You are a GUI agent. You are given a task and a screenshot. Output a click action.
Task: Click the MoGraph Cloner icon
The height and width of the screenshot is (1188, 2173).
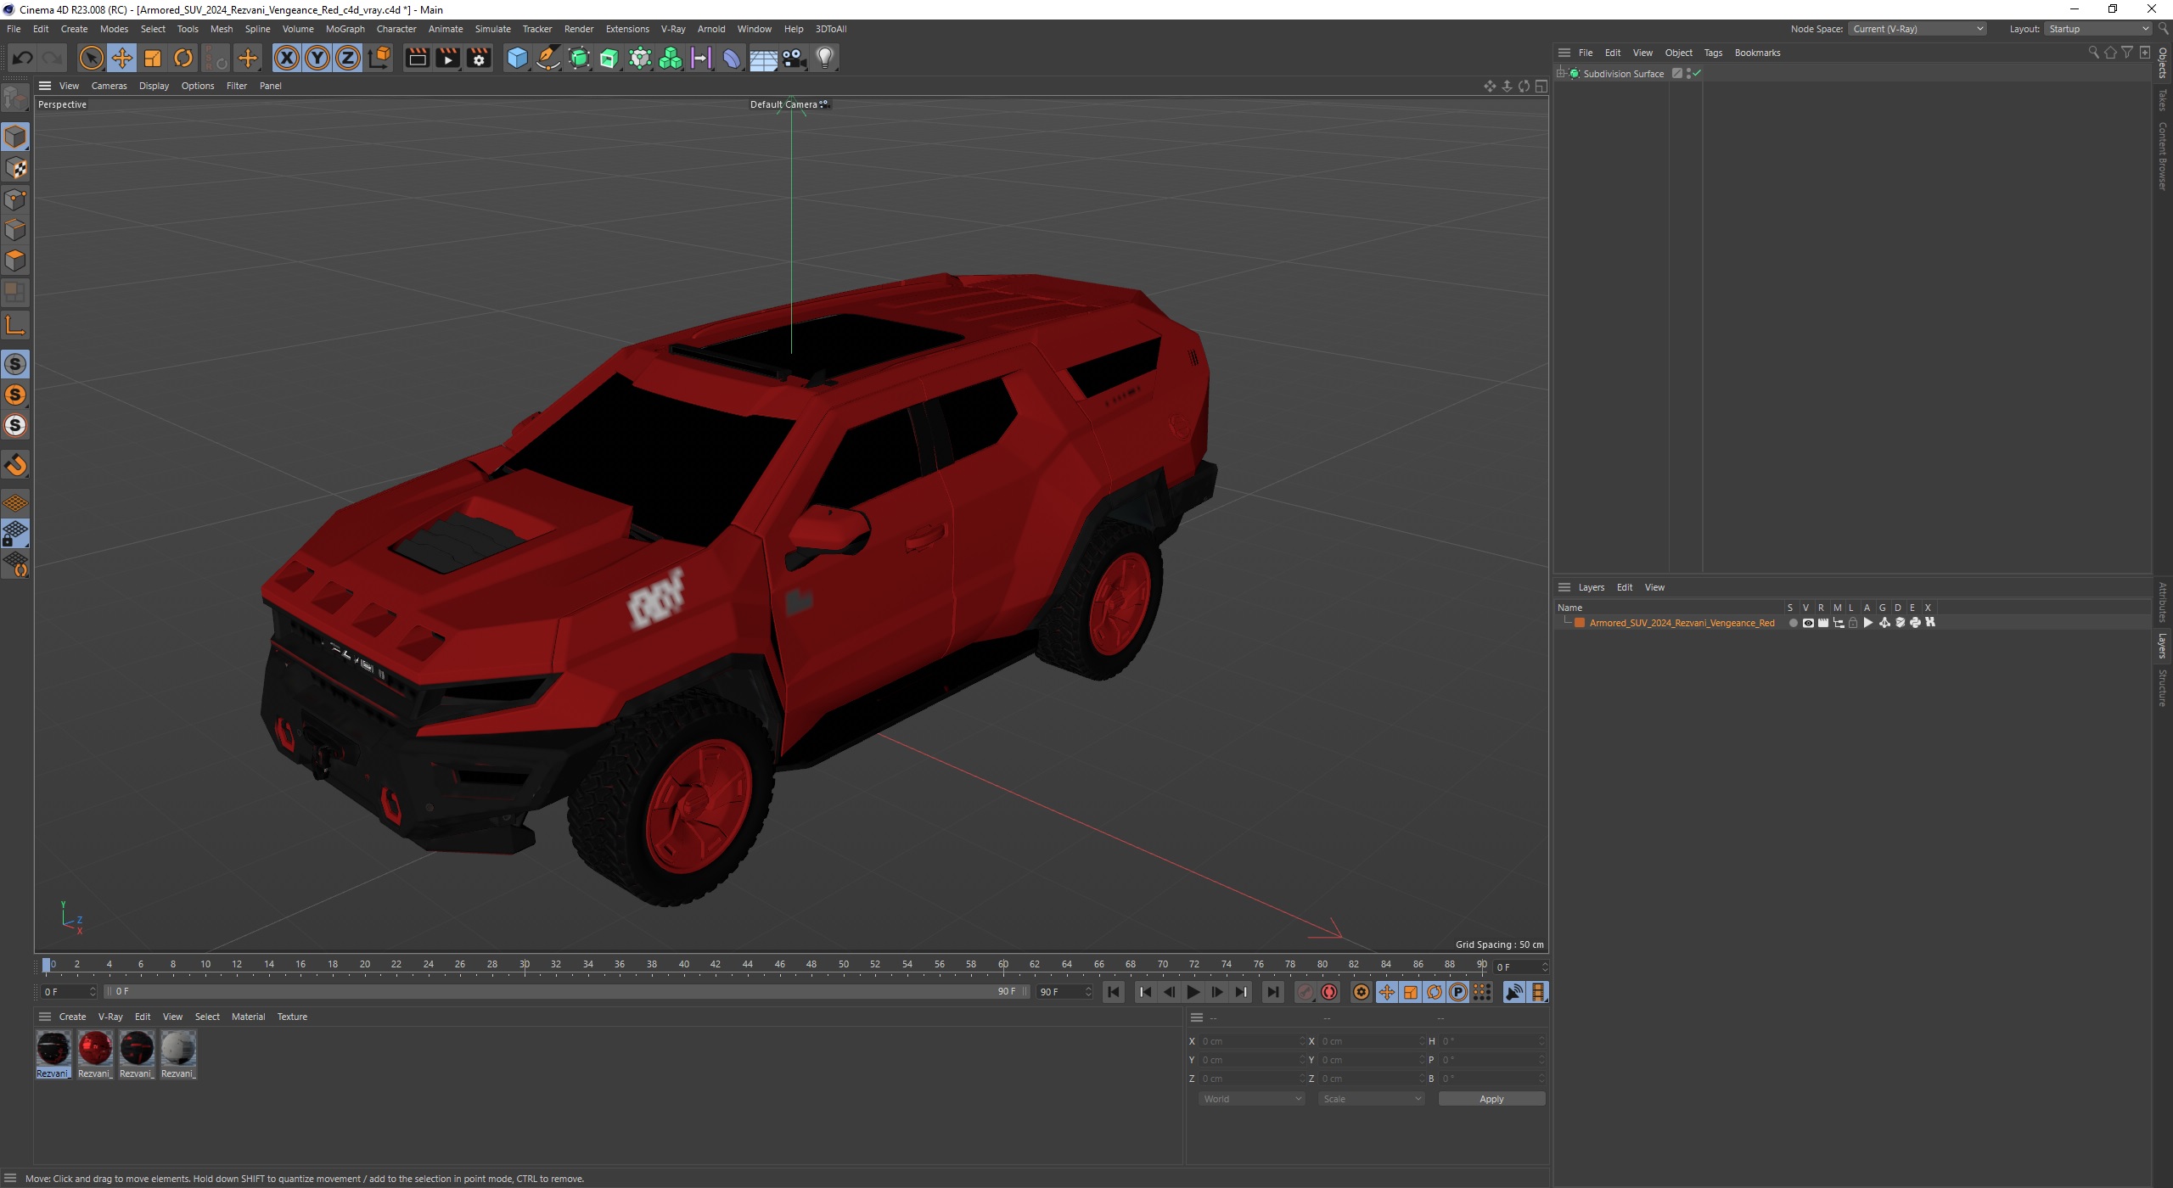point(671,58)
